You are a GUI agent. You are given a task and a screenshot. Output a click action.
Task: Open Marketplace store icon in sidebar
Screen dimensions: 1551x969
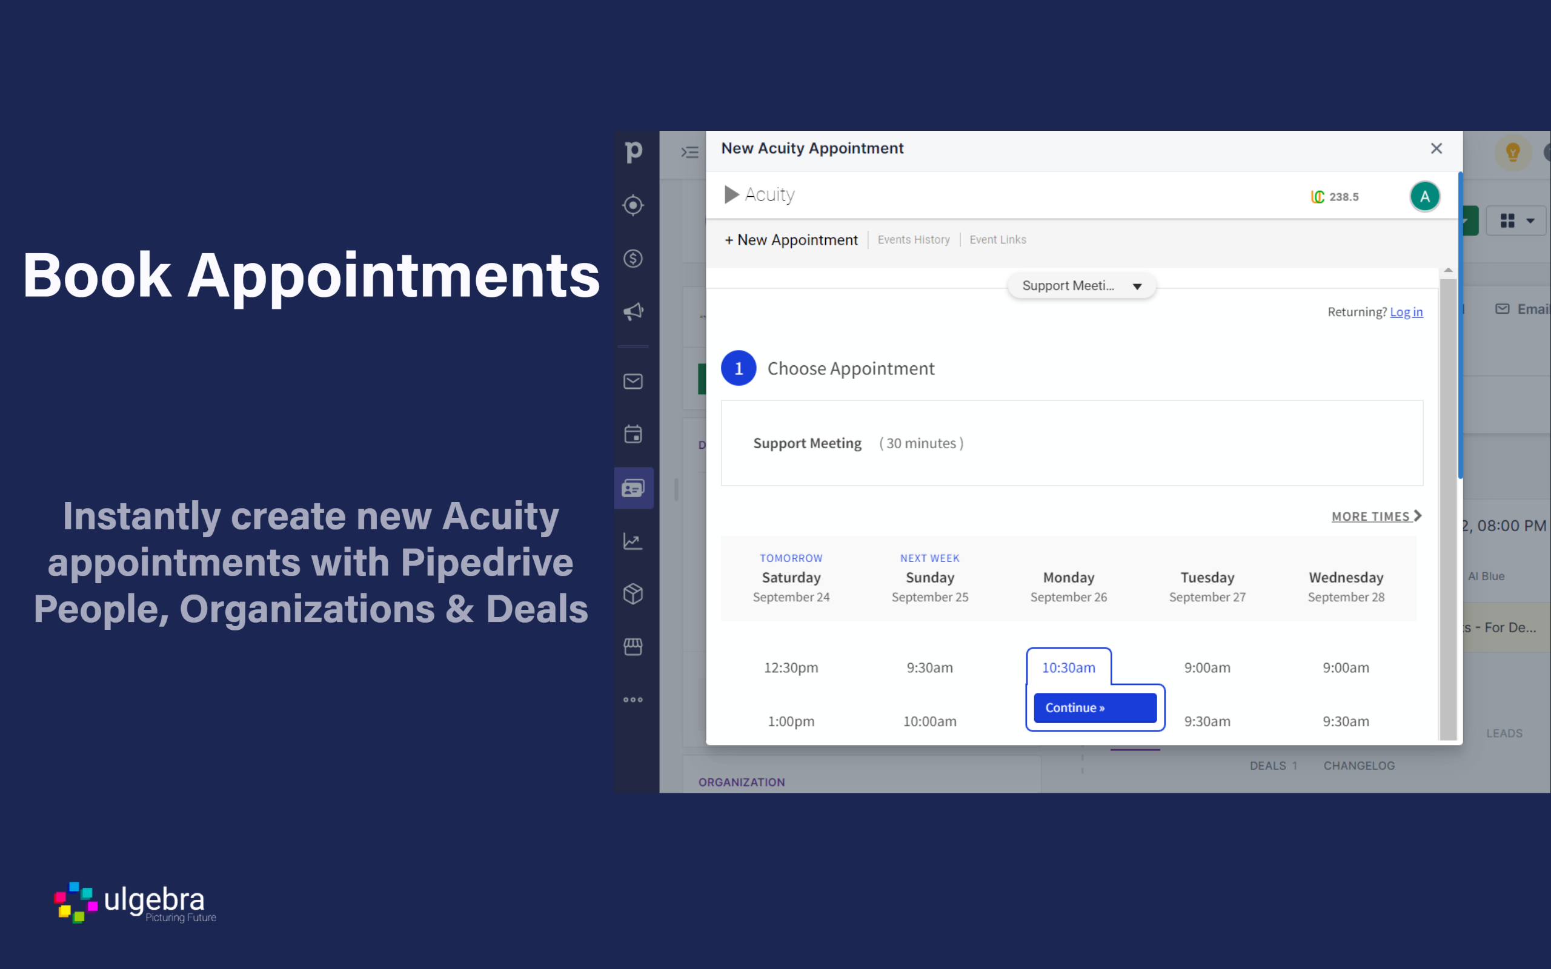tap(633, 647)
